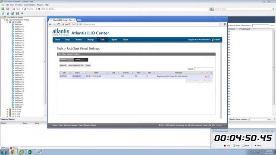Toggle the Auto Refresh is ON button
This screenshot has height=155, width=276.
coord(76,65)
